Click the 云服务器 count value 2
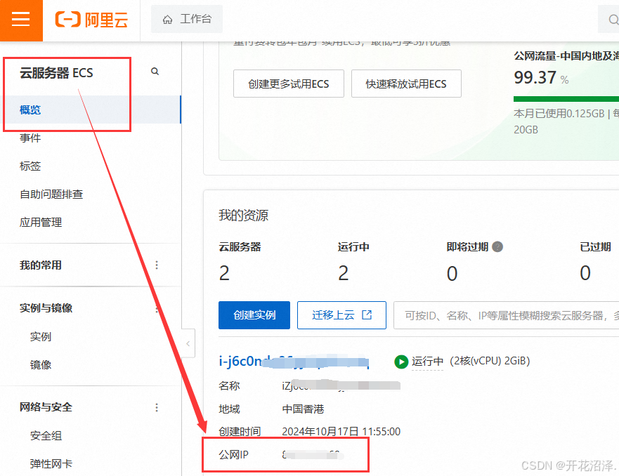Screen dimensions: 619x476 pyautogui.click(x=224, y=273)
